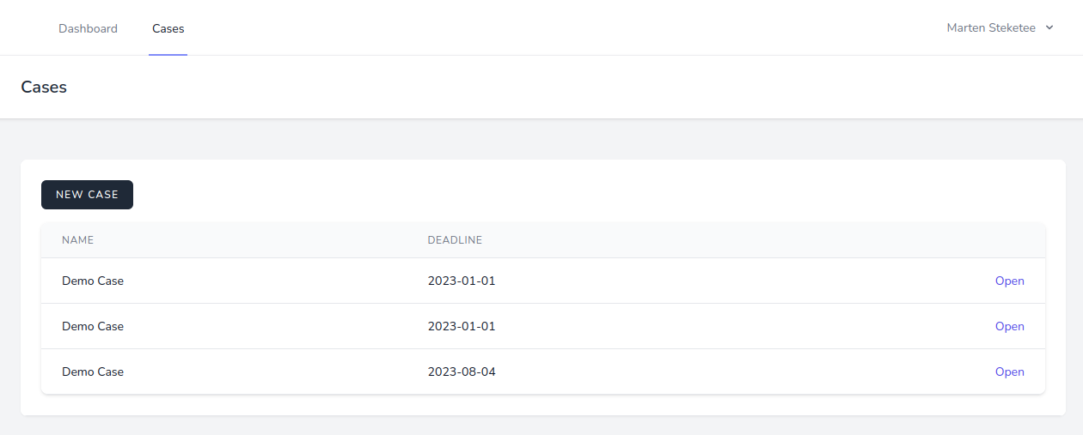
Task: Click the Deadline column header
Action: (455, 240)
